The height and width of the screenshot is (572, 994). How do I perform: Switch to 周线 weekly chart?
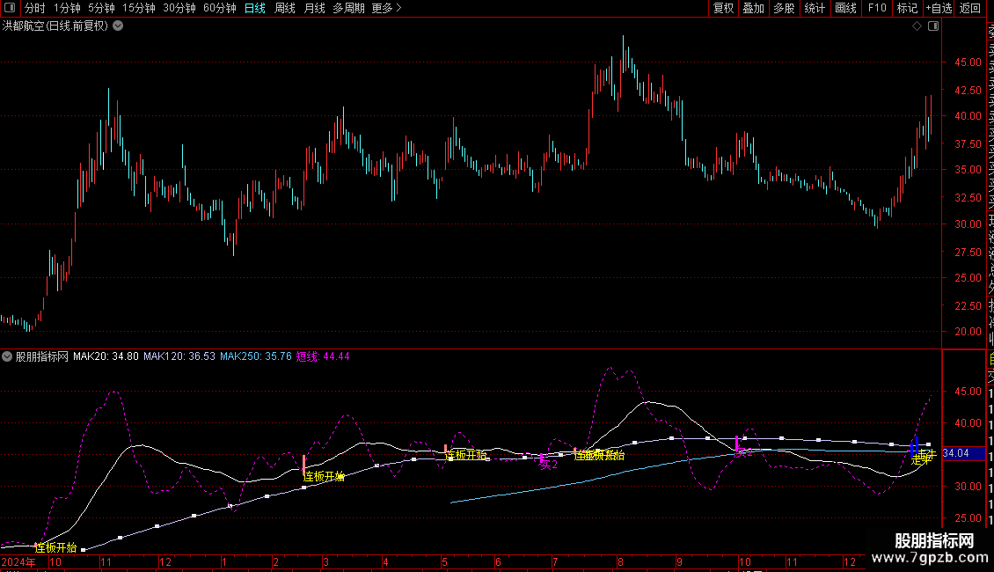[285, 8]
